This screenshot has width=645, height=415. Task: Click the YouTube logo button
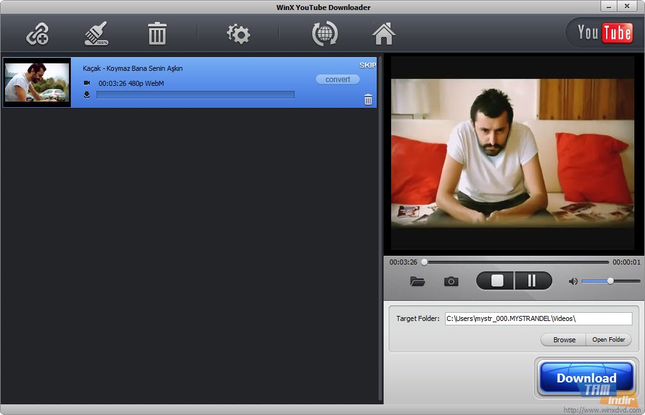click(604, 33)
